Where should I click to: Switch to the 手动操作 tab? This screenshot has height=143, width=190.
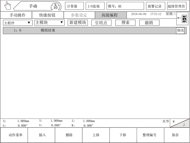click(x=16, y=15)
